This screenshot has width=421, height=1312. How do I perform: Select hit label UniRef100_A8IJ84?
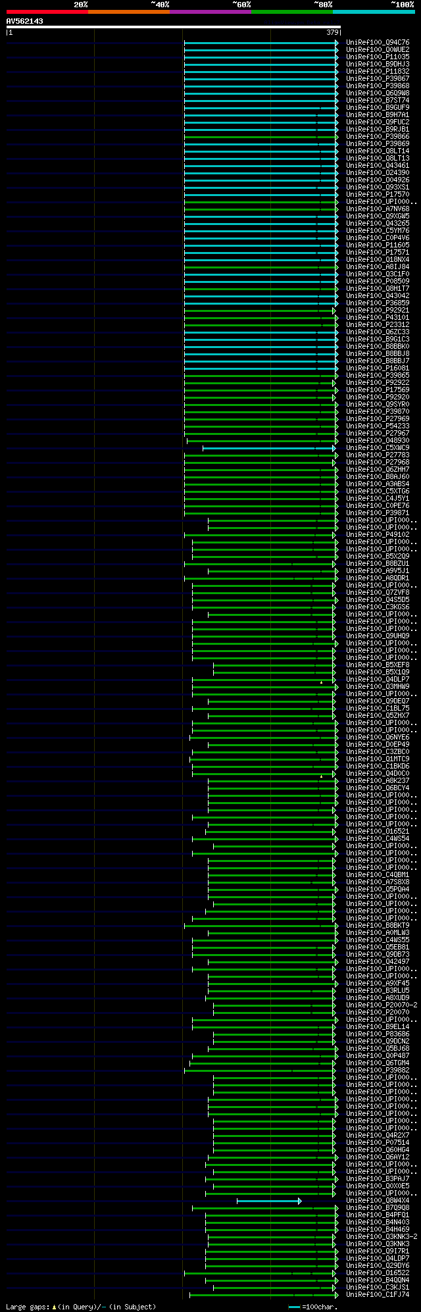coord(378,267)
